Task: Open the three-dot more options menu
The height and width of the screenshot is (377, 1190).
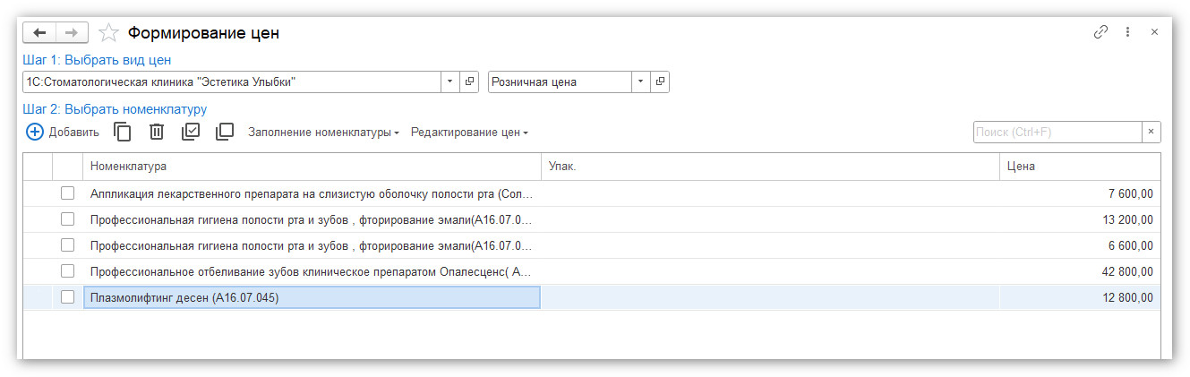Action: pos(1127,32)
